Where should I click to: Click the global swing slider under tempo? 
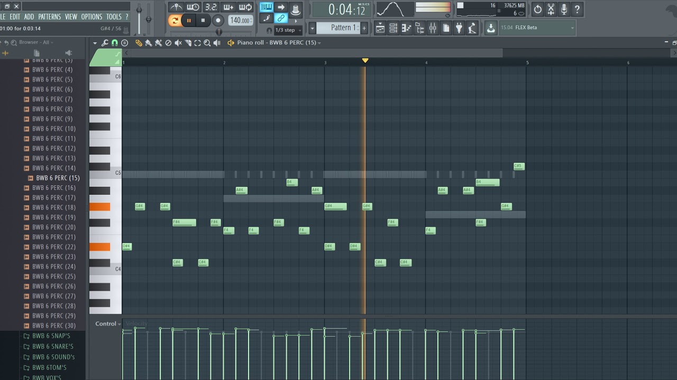[x=219, y=32]
